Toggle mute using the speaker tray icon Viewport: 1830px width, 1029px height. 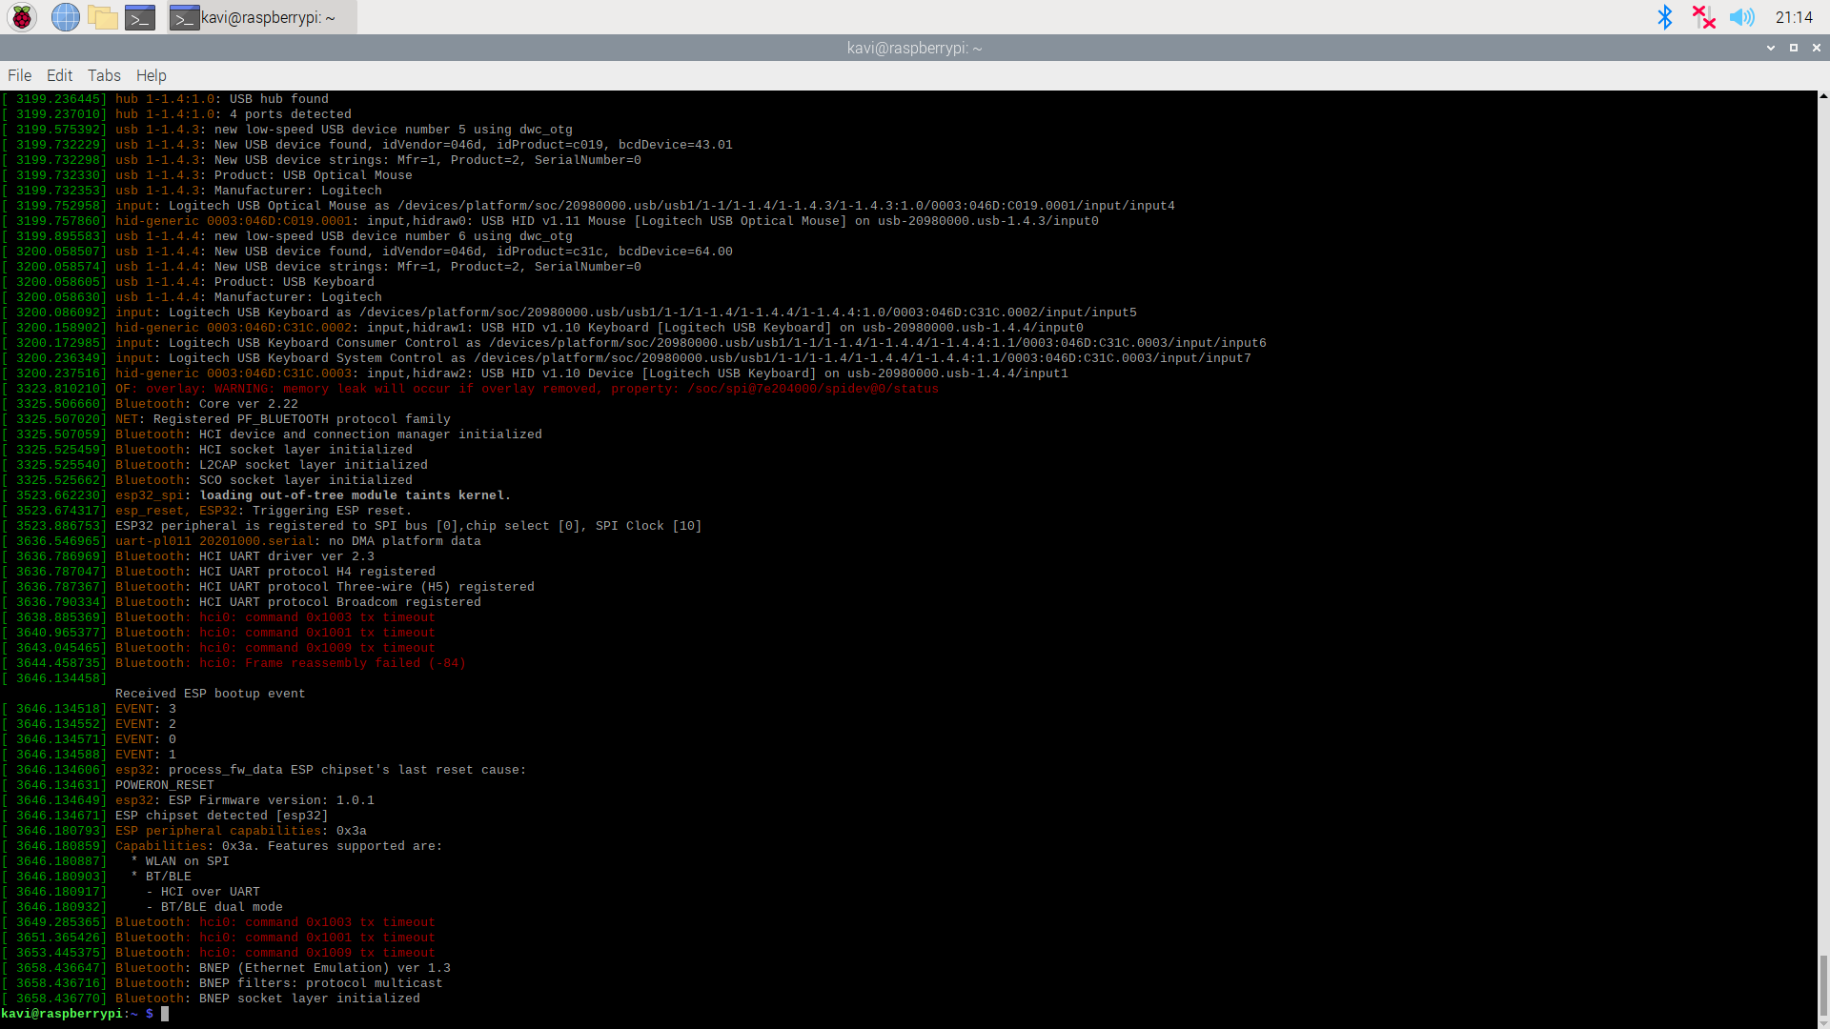coord(1742,16)
